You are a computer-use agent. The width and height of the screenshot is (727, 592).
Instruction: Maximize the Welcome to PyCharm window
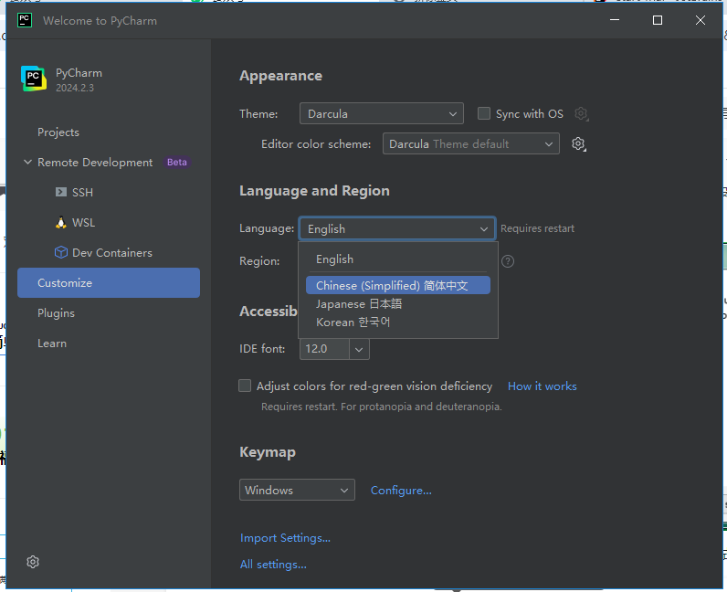pos(657,20)
